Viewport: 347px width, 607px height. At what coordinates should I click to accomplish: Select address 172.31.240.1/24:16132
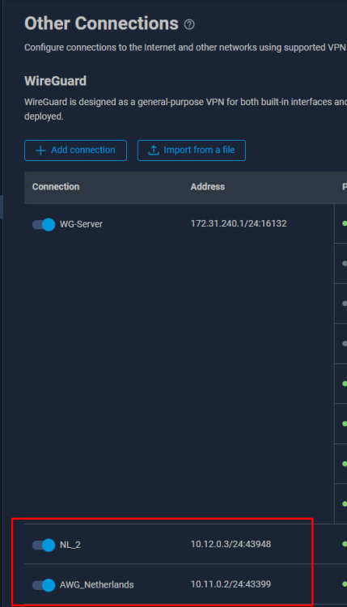pyautogui.click(x=239, y=223)
